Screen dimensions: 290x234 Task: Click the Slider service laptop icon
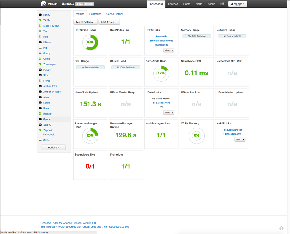[x=40, y=140]
